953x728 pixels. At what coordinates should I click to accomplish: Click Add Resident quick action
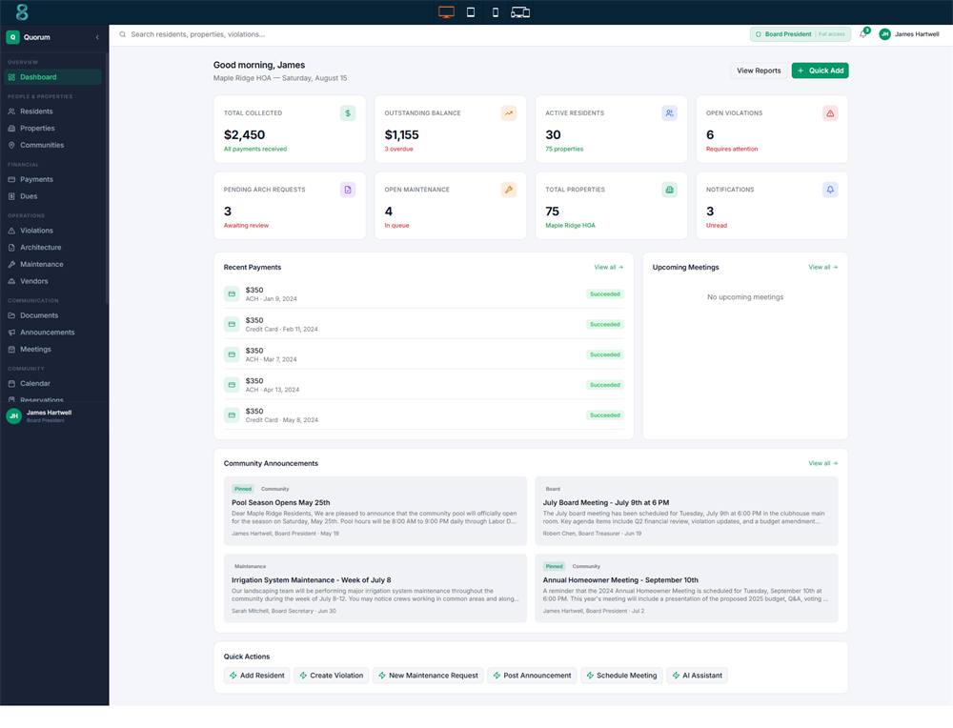[256, 676]
